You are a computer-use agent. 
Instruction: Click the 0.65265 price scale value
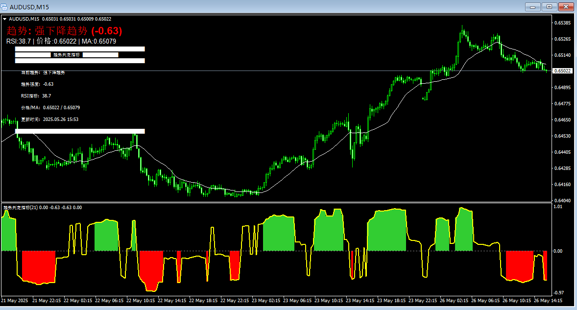(562, 39)
